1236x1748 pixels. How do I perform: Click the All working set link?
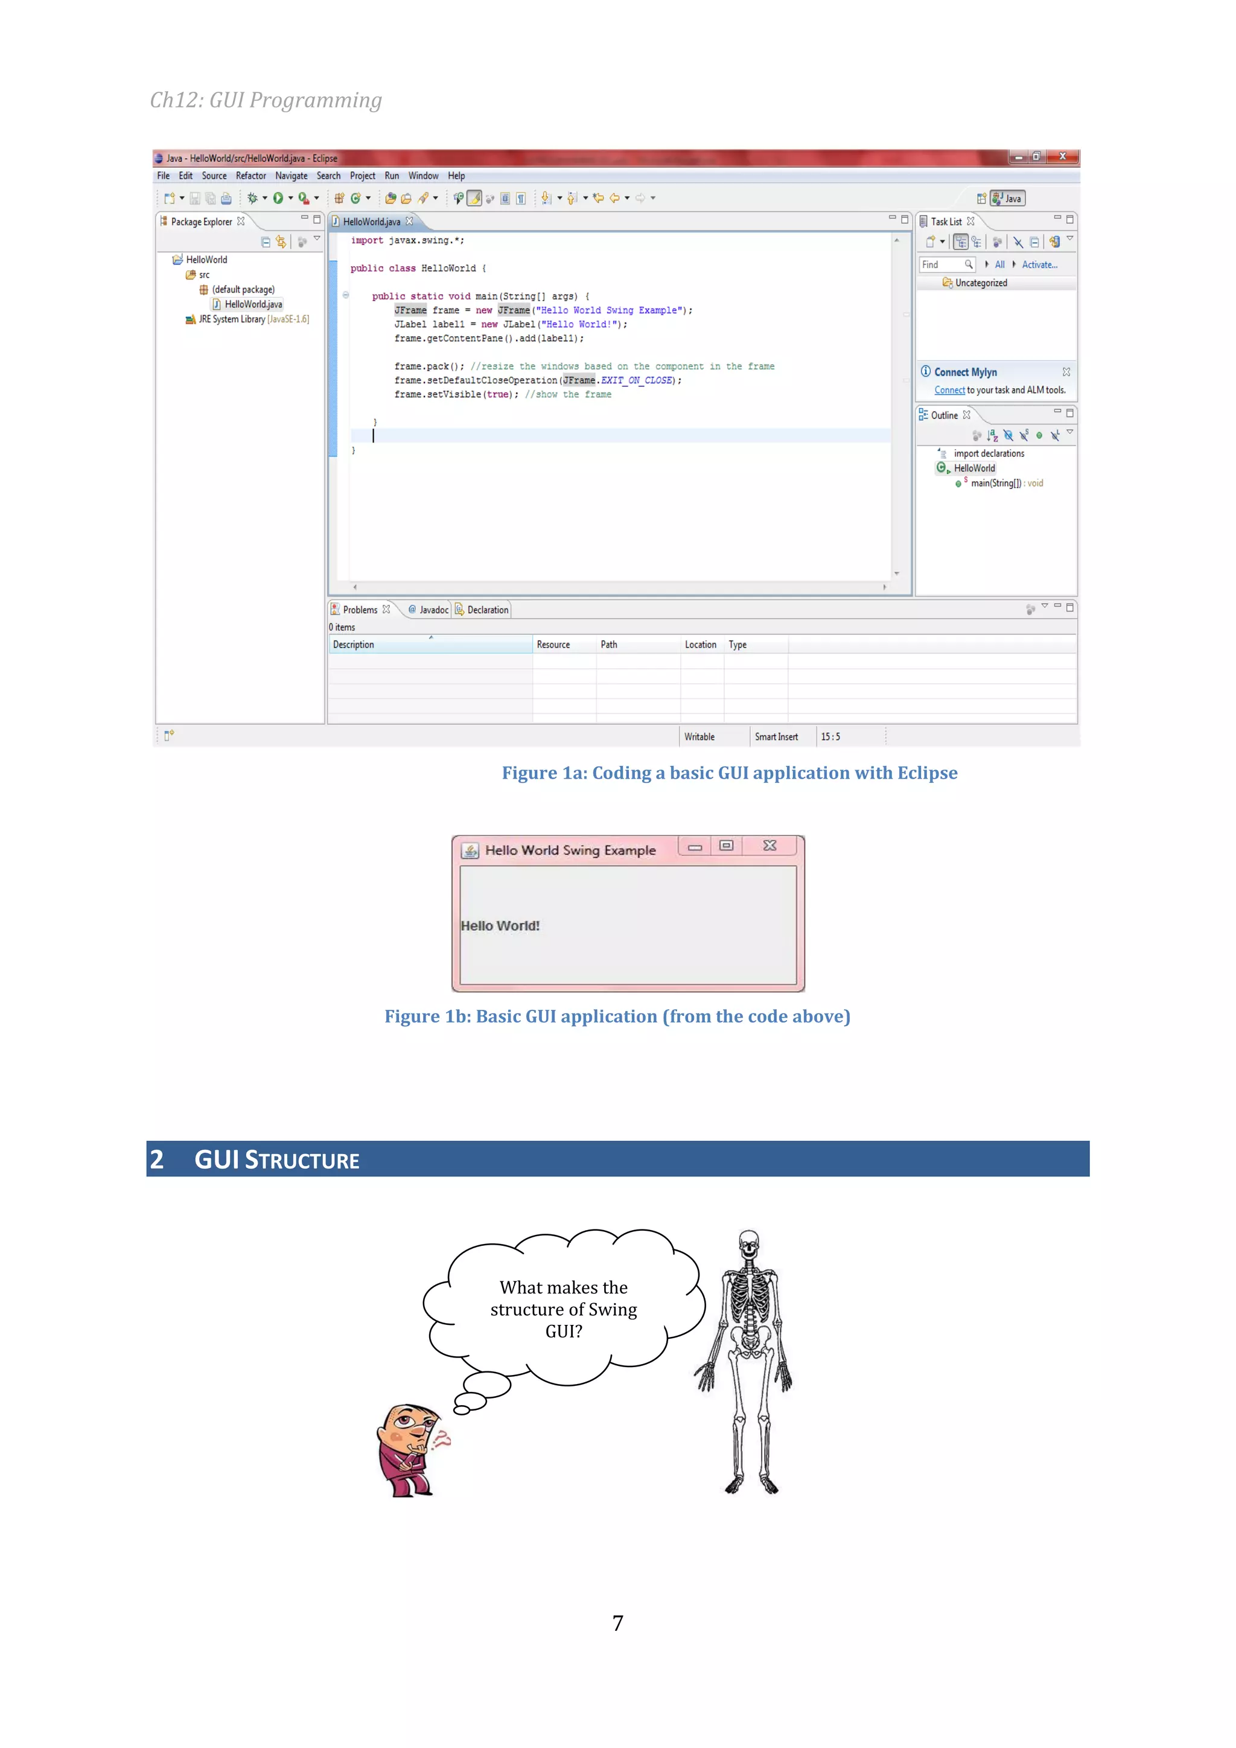pyautogui.click(x=999, y=265)
